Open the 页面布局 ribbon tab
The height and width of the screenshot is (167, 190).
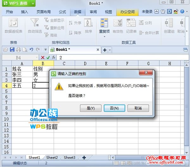44,12
